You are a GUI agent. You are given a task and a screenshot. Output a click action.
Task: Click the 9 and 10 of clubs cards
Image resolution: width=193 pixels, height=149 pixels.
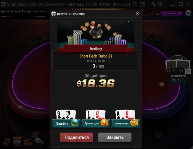click(66, 114)
